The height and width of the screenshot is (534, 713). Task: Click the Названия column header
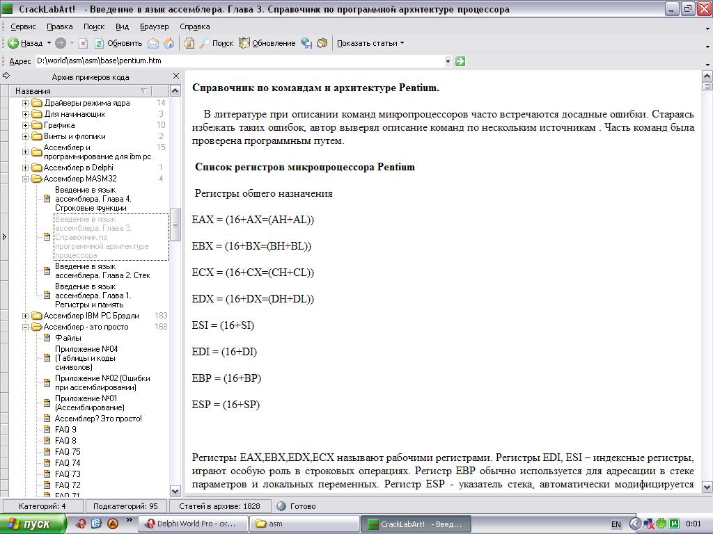click(81, 91)
